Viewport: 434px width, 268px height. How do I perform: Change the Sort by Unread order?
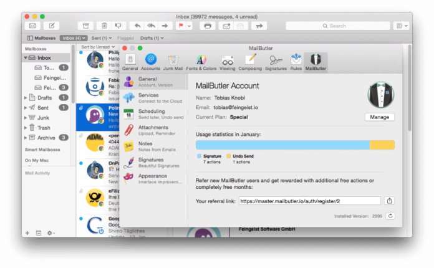[x=98, y=47]
